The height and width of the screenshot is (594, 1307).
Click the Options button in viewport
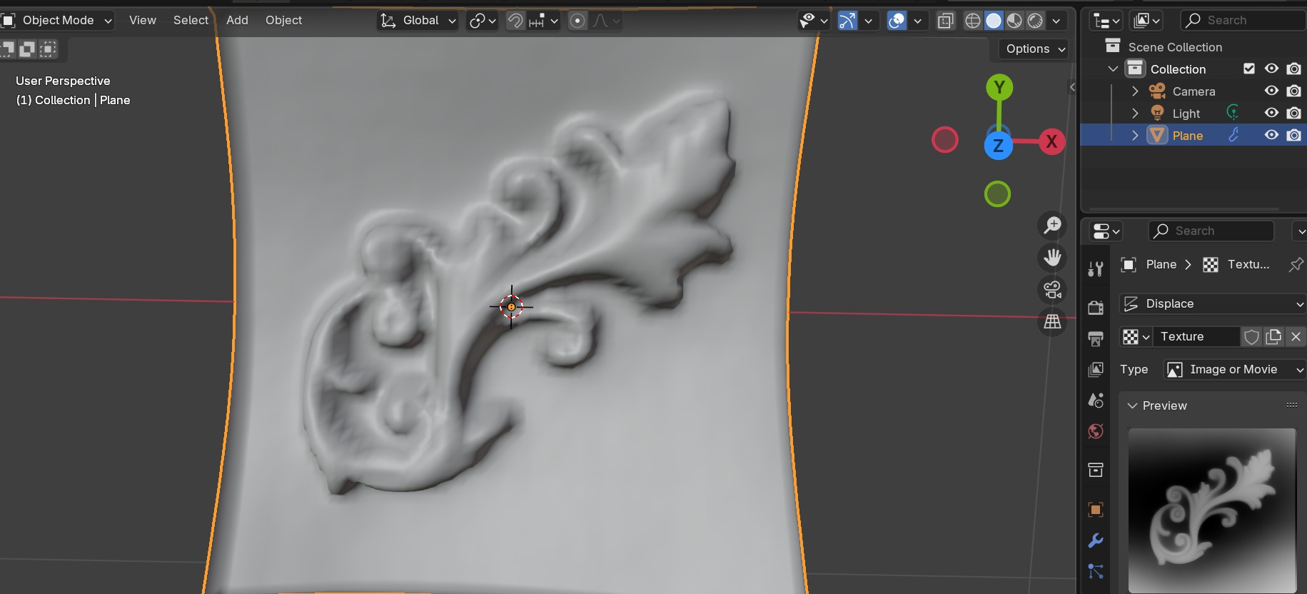(x=1034, y=49)
